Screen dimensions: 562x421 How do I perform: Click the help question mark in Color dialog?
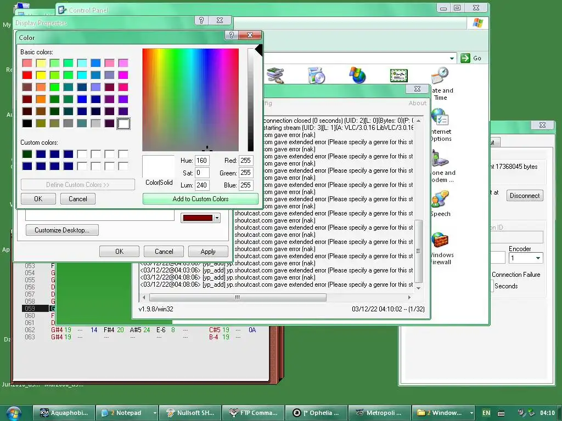pos(232,35)
